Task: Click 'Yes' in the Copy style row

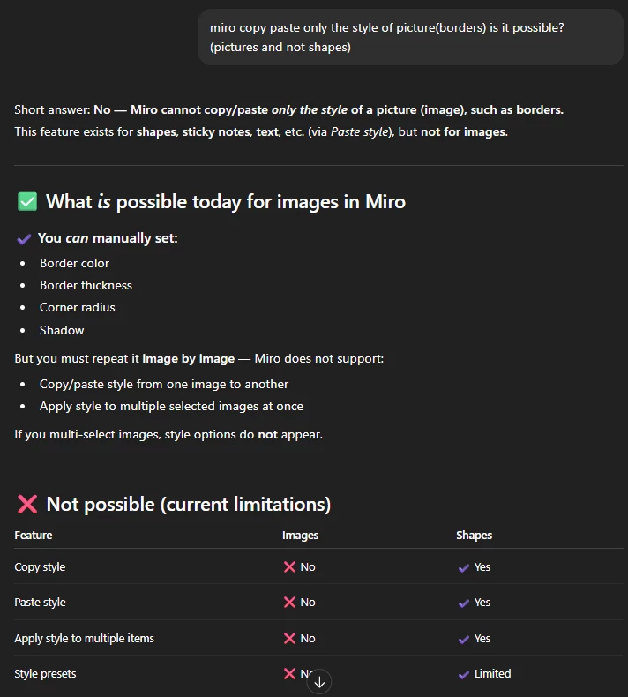Action: click(482, 566)
